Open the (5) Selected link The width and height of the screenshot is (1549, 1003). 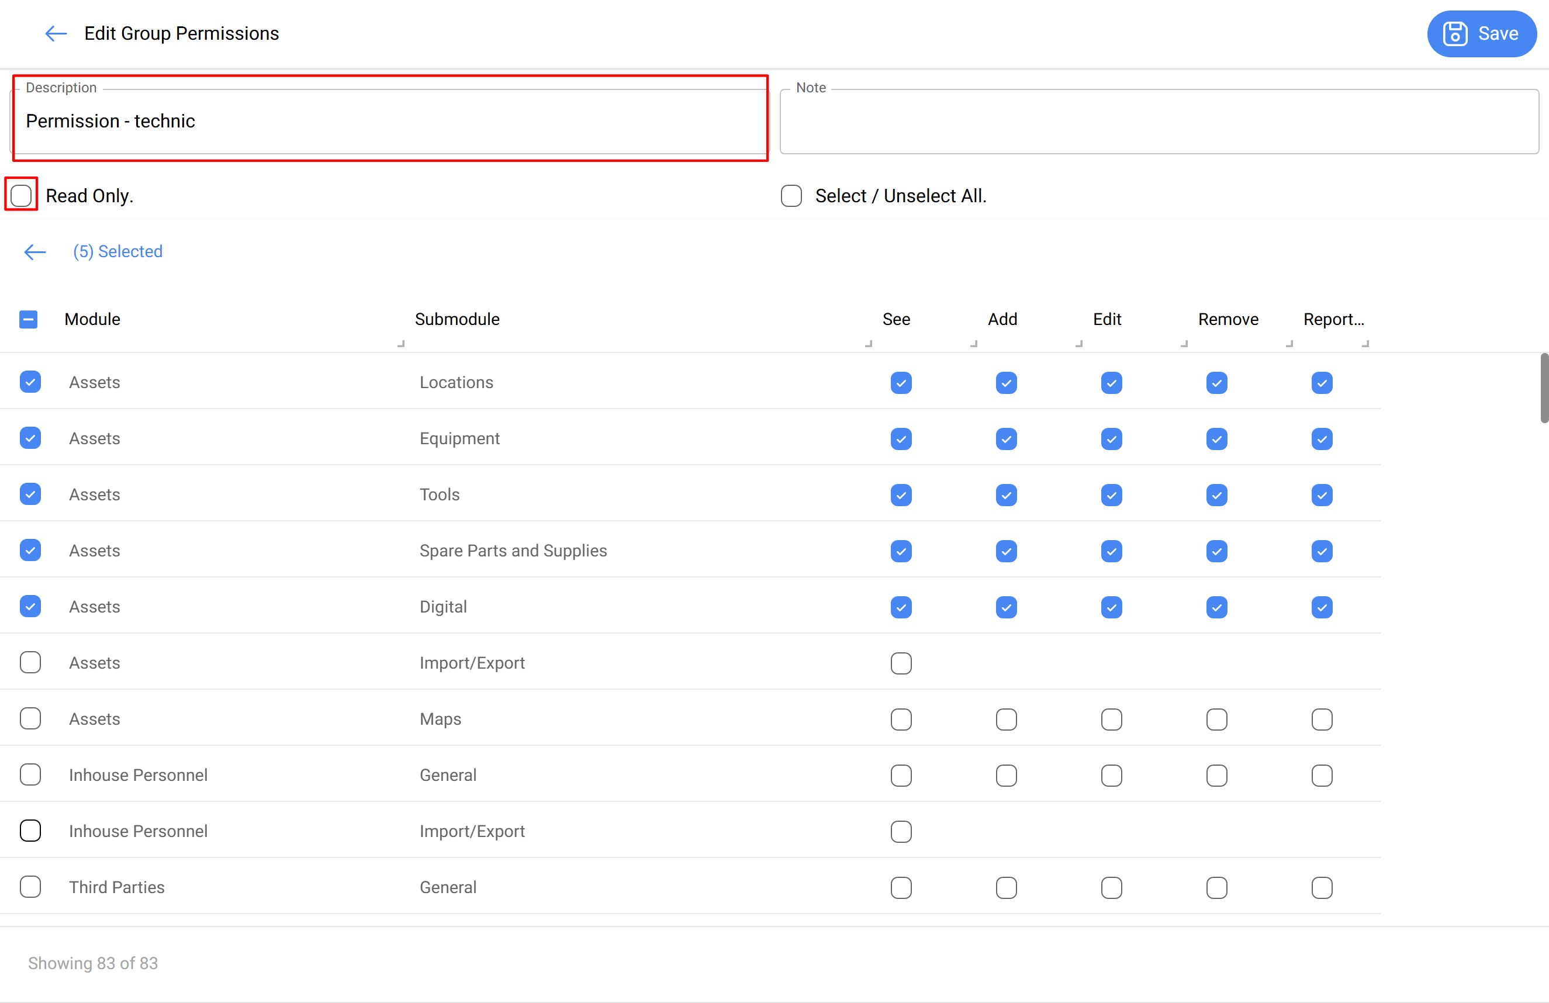point(118,252)
